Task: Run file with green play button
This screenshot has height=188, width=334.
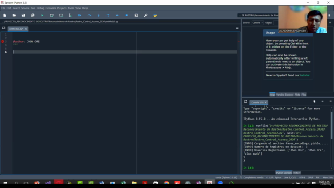Action: pyautogui.click(x=42, y=15)
